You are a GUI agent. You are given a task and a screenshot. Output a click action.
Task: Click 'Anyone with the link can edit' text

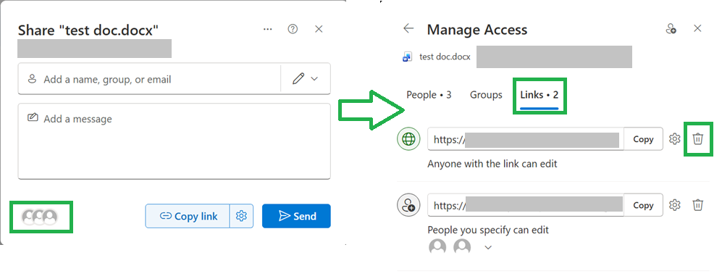(492, 164)
